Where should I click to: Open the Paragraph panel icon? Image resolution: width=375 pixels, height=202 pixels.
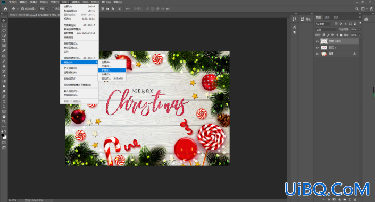point(294,32)
